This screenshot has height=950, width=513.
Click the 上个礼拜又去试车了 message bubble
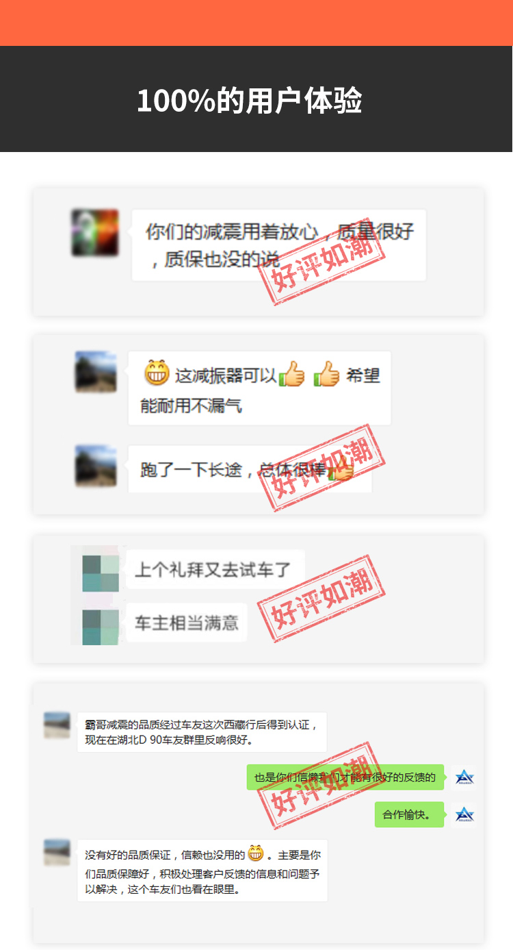(215, 569)
